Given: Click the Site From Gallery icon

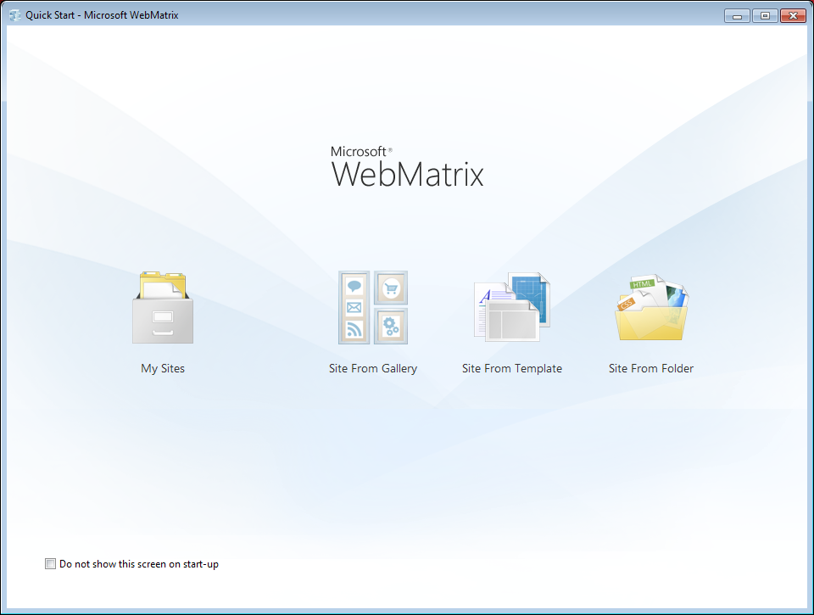Looking at the screenshot, I should tap(373, 307).
